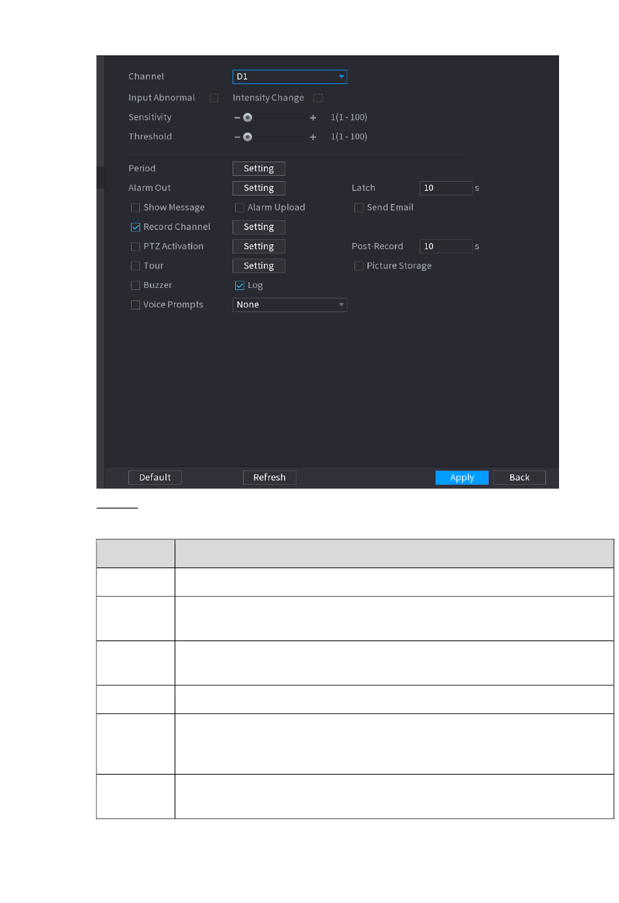Increase Sensitivity with the plus icon

(x=313, y=118)
